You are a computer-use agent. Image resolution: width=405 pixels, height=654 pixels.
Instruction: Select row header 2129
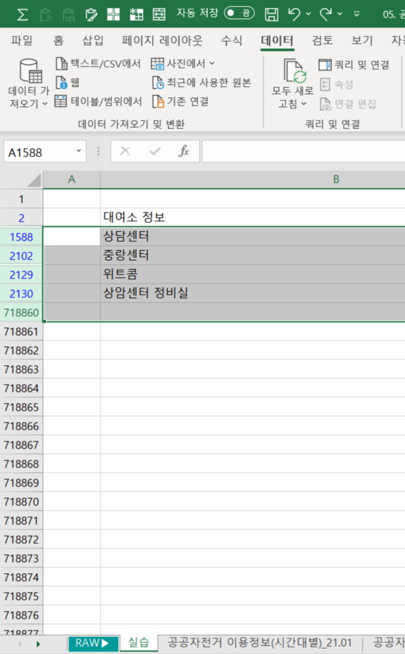click(x=22, y=275)
